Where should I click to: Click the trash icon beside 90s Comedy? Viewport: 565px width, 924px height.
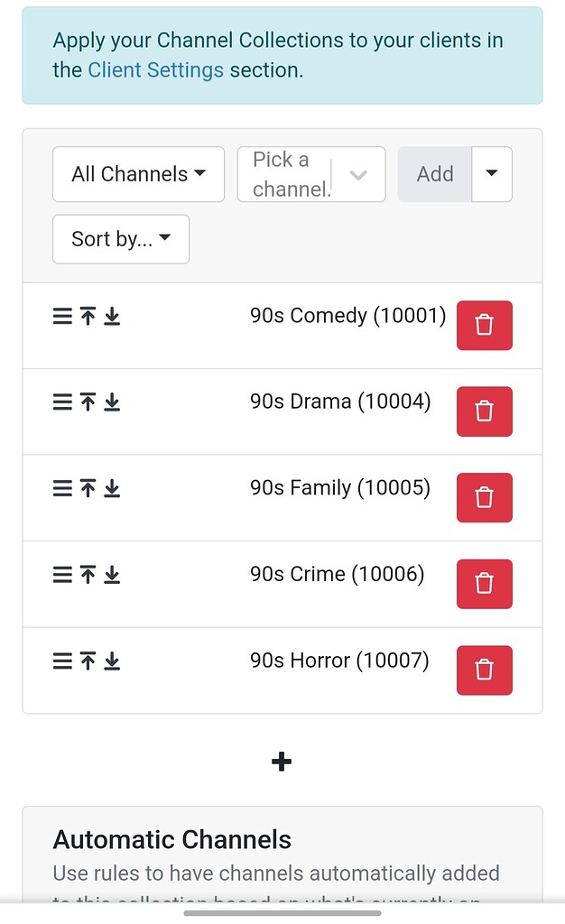click(x=484, y=325)
